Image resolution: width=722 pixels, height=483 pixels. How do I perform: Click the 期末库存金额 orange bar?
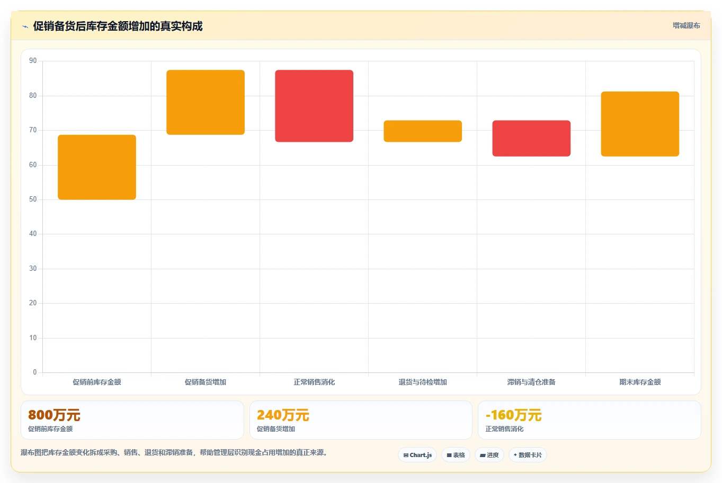pos(640,124)
